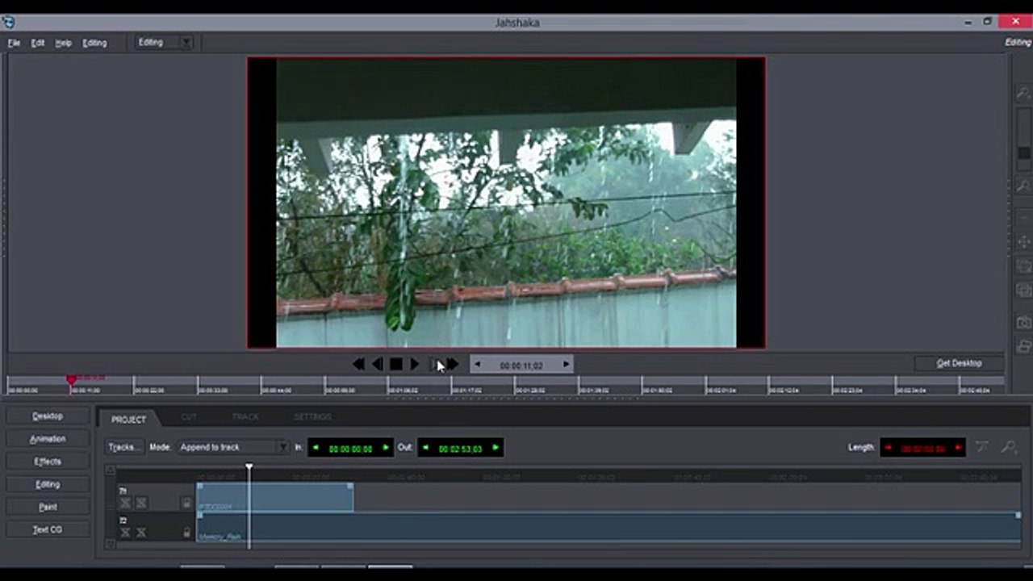Select the TRACK tab
The width and height of the screenshot is (1033, 581).
(245, 417)
